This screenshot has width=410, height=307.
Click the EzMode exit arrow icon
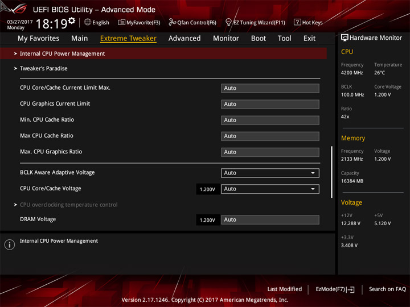point(351,289)
